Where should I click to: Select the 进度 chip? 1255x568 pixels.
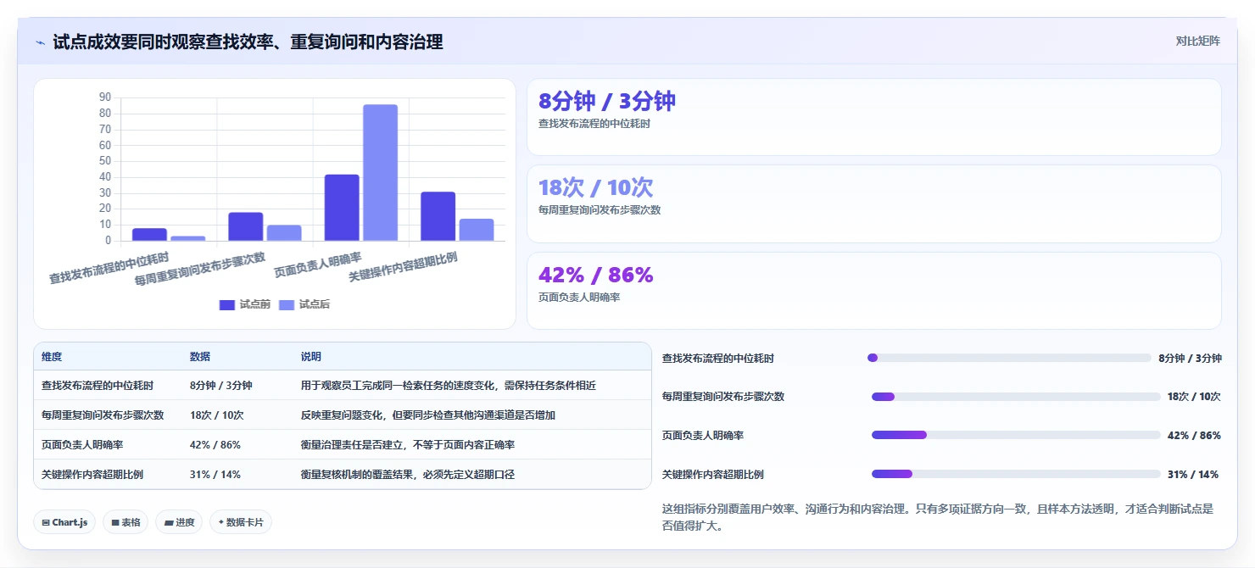click(179, 522)
